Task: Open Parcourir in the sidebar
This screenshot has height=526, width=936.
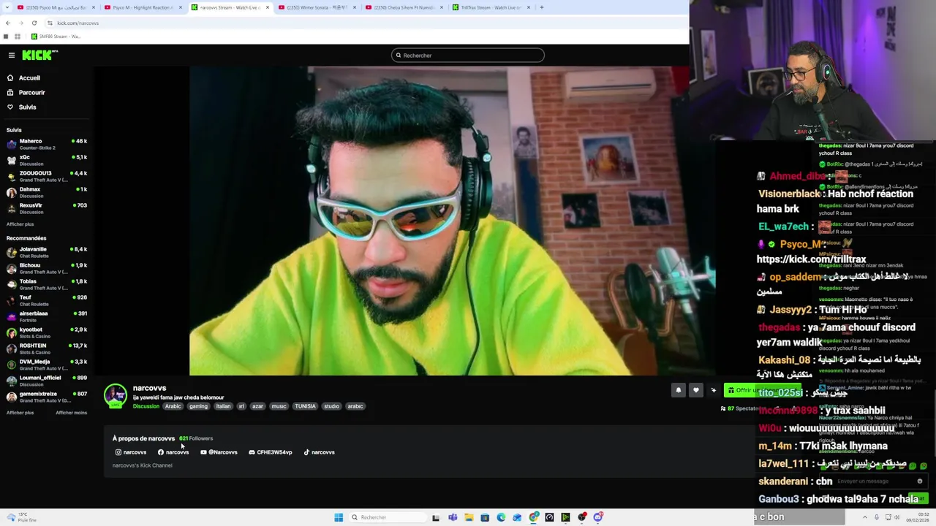Action: [26, 93]
